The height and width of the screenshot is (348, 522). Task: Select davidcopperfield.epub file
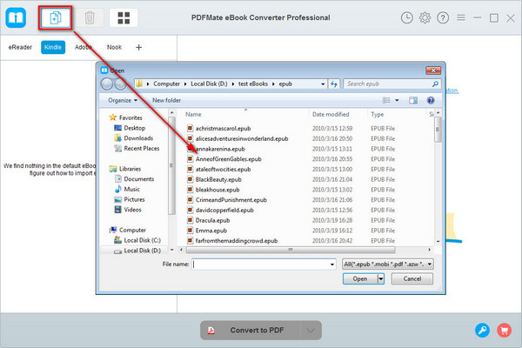(x=220, y=211)
